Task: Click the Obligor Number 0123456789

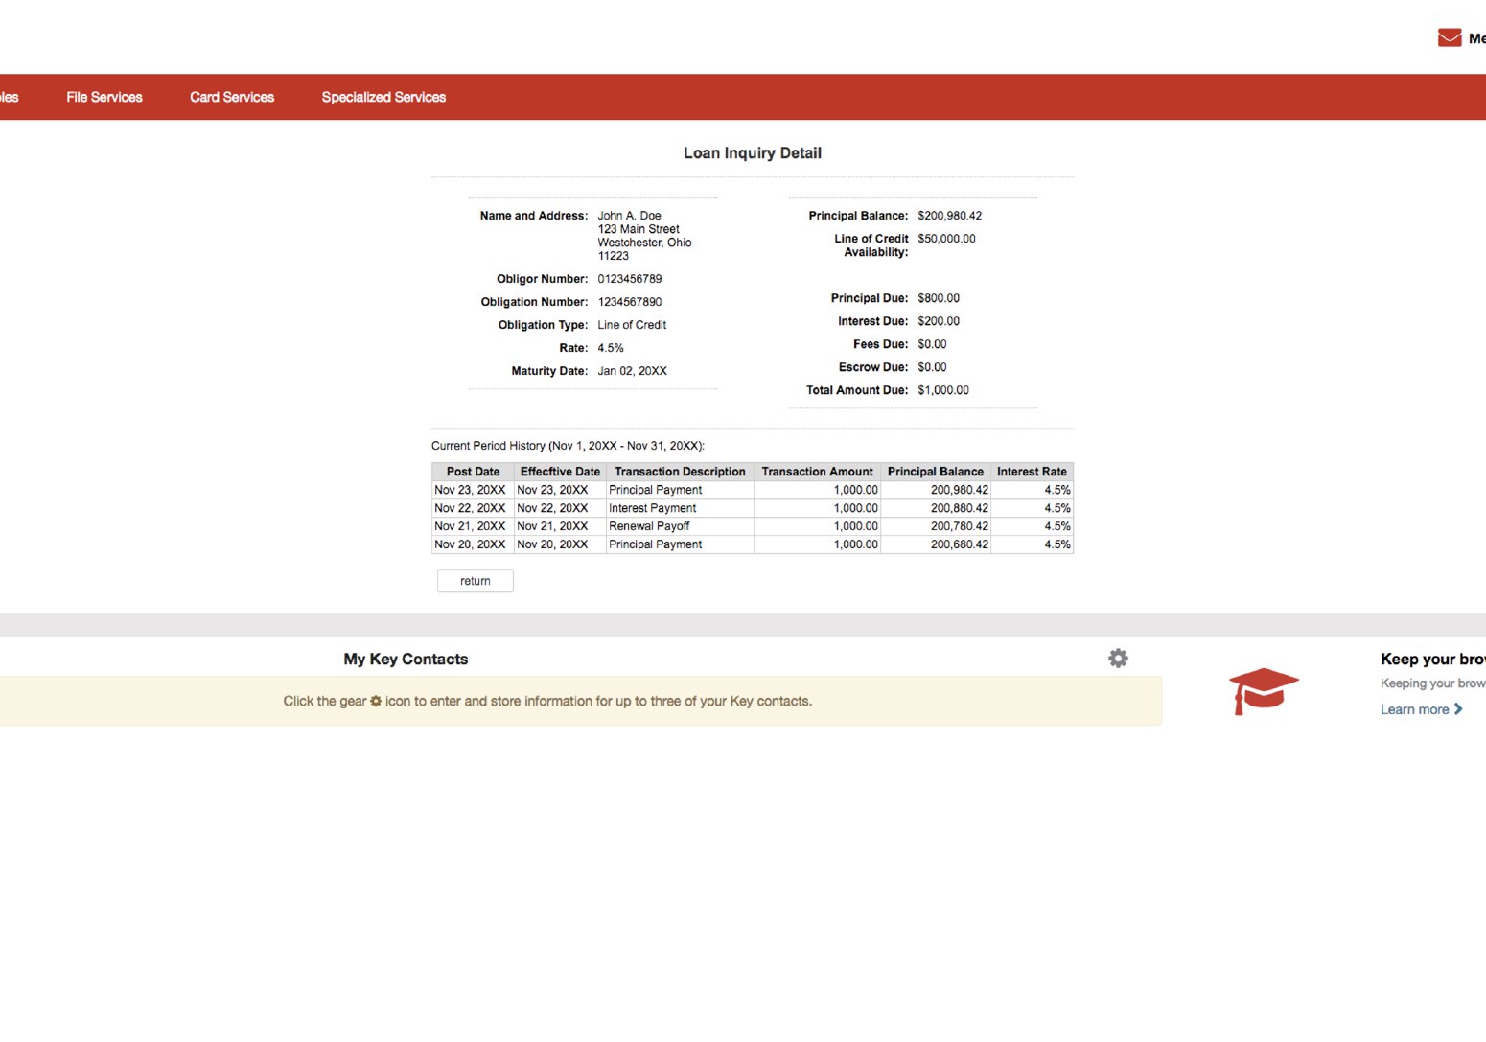Action: 631,278
